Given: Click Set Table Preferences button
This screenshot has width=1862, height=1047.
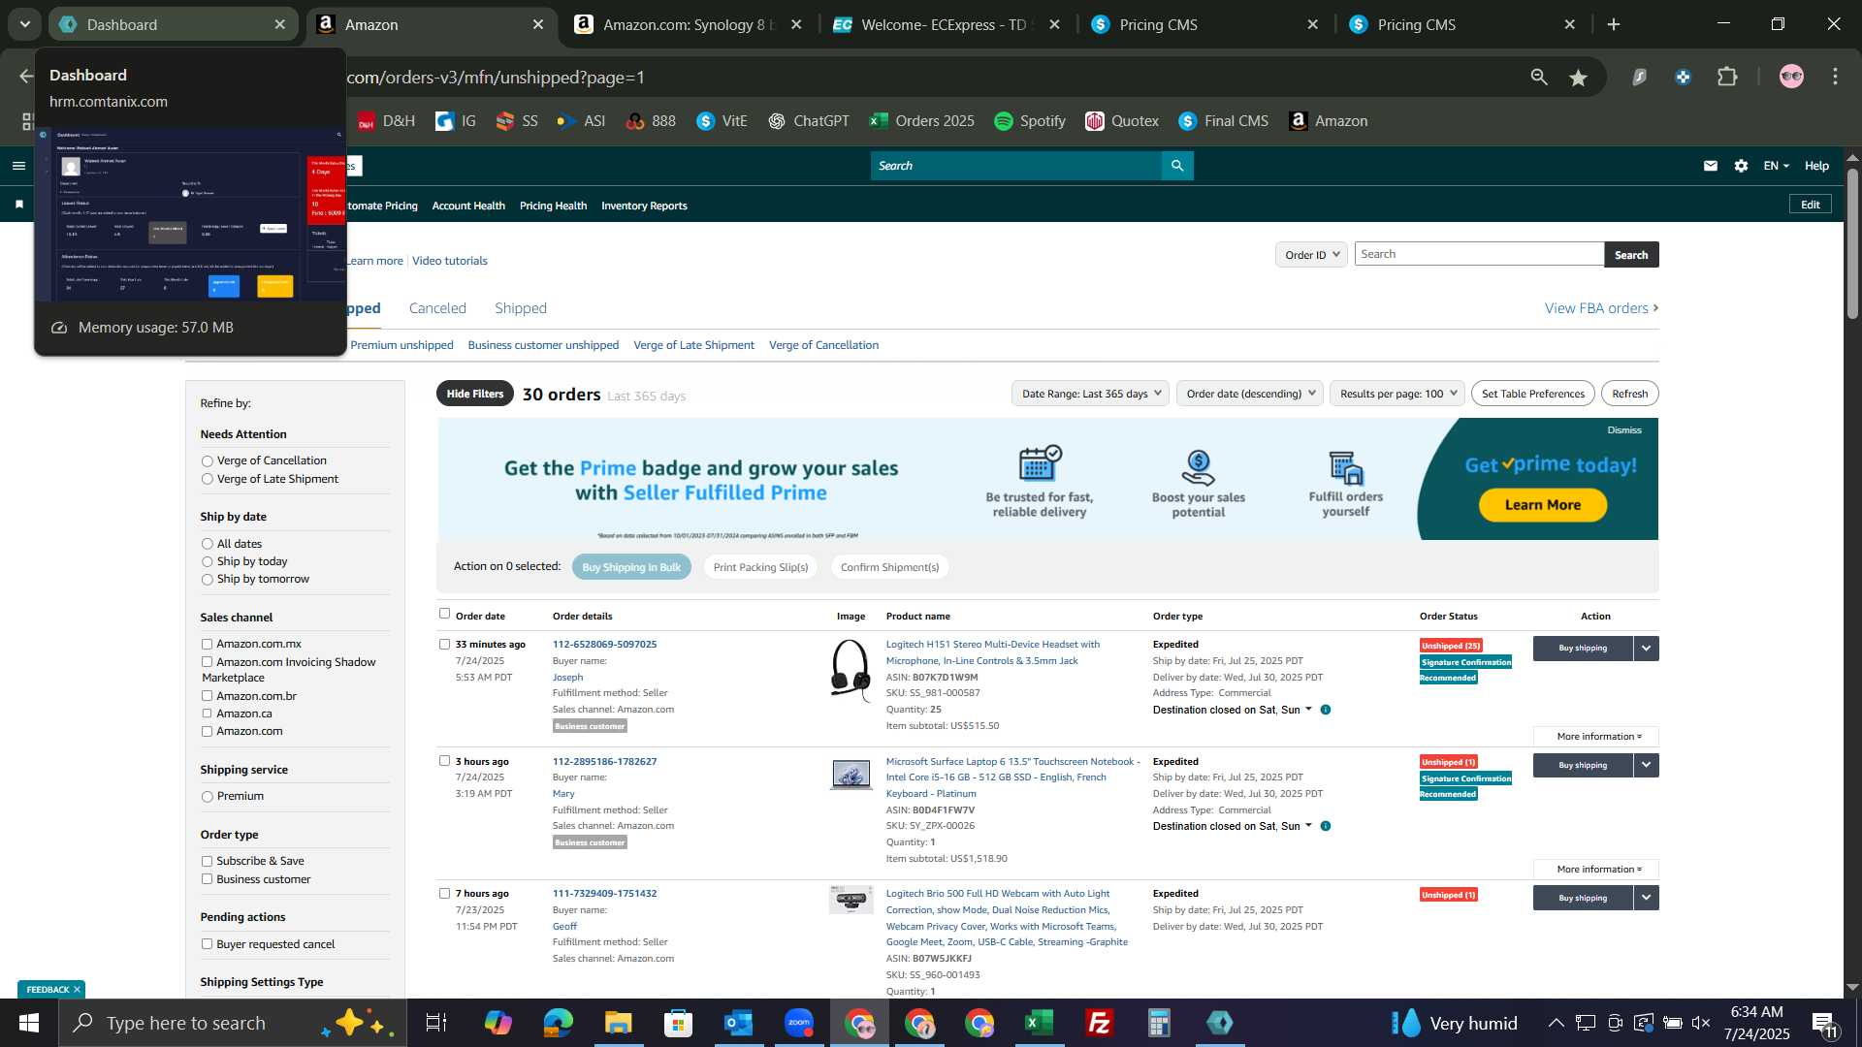Looking at the screenshot, I should pyautogui.click(x=1533, y=394).
